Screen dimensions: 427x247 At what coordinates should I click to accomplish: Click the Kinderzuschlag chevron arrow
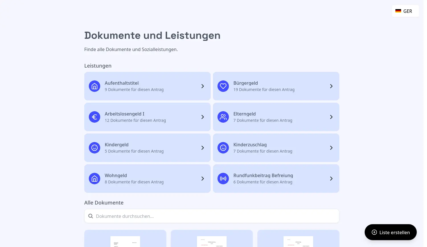331,148
